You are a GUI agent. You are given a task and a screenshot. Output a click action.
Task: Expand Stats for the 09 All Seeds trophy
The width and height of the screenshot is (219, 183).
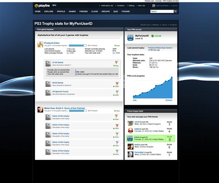click(116, 87)
